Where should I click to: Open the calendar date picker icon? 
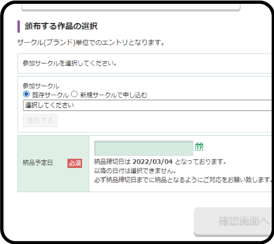[199, 147]
